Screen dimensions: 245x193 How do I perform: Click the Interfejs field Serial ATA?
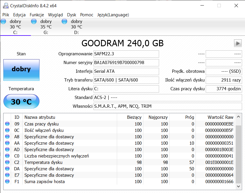click(126, 71)
